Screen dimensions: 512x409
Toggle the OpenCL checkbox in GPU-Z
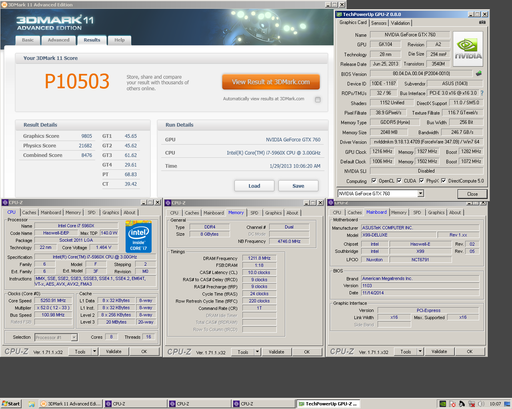[374, 181]
